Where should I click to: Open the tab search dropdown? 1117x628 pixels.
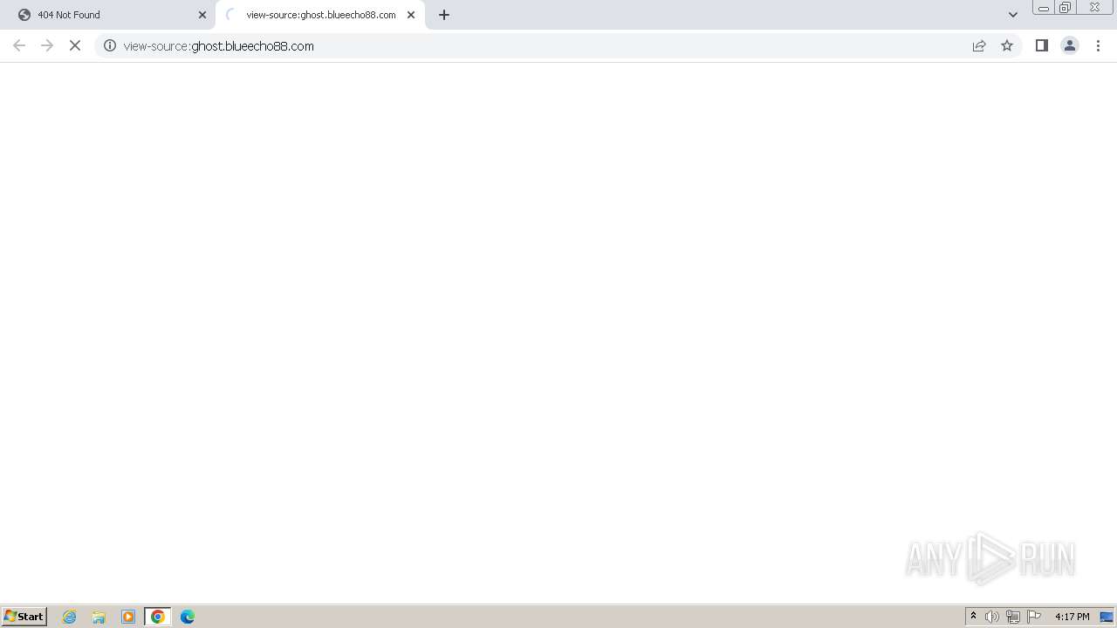coord(1013,15)
